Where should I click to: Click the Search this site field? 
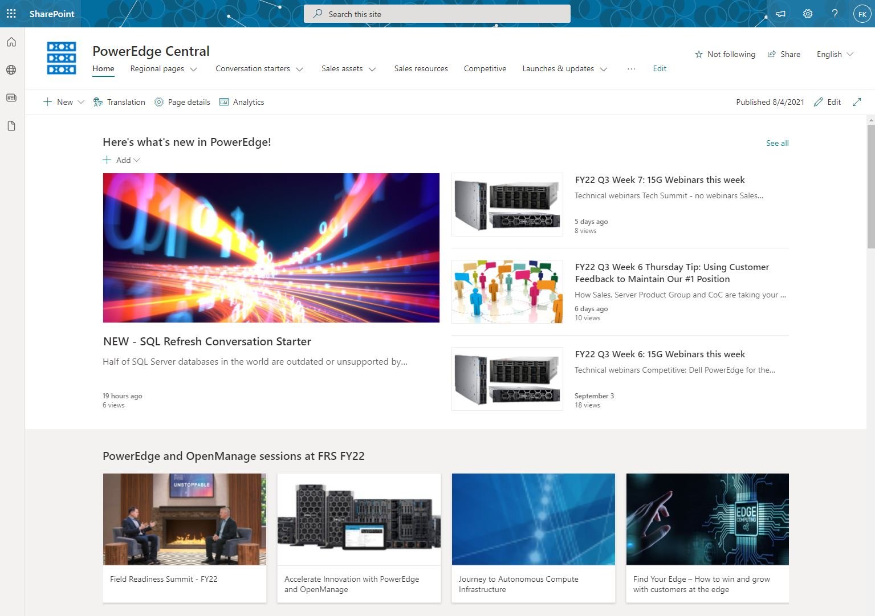click(x=437, y=14)
